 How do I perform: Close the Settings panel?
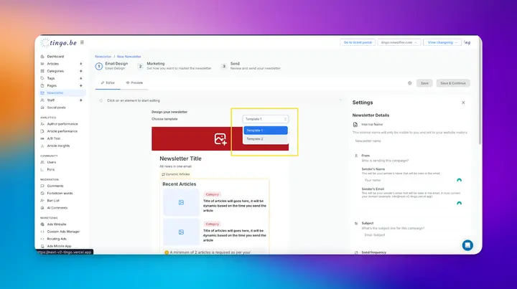click(463, 103)
